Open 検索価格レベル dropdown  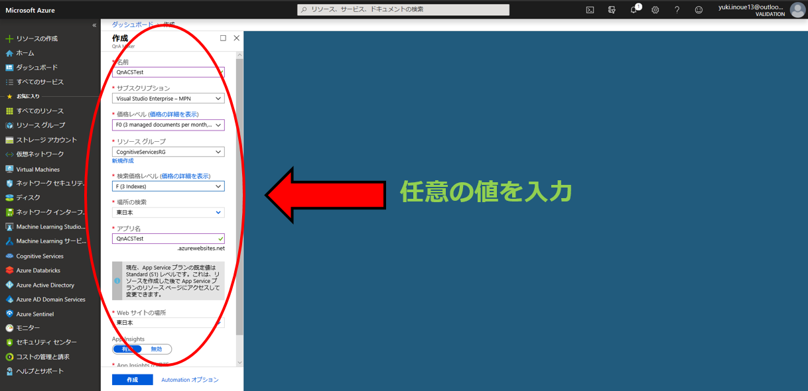pos(168,186)
